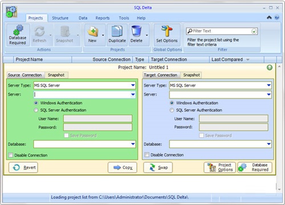This screenshot has width=285, height=205.
Task: Select the Source Connection tab
Action: tap(25, 75)
